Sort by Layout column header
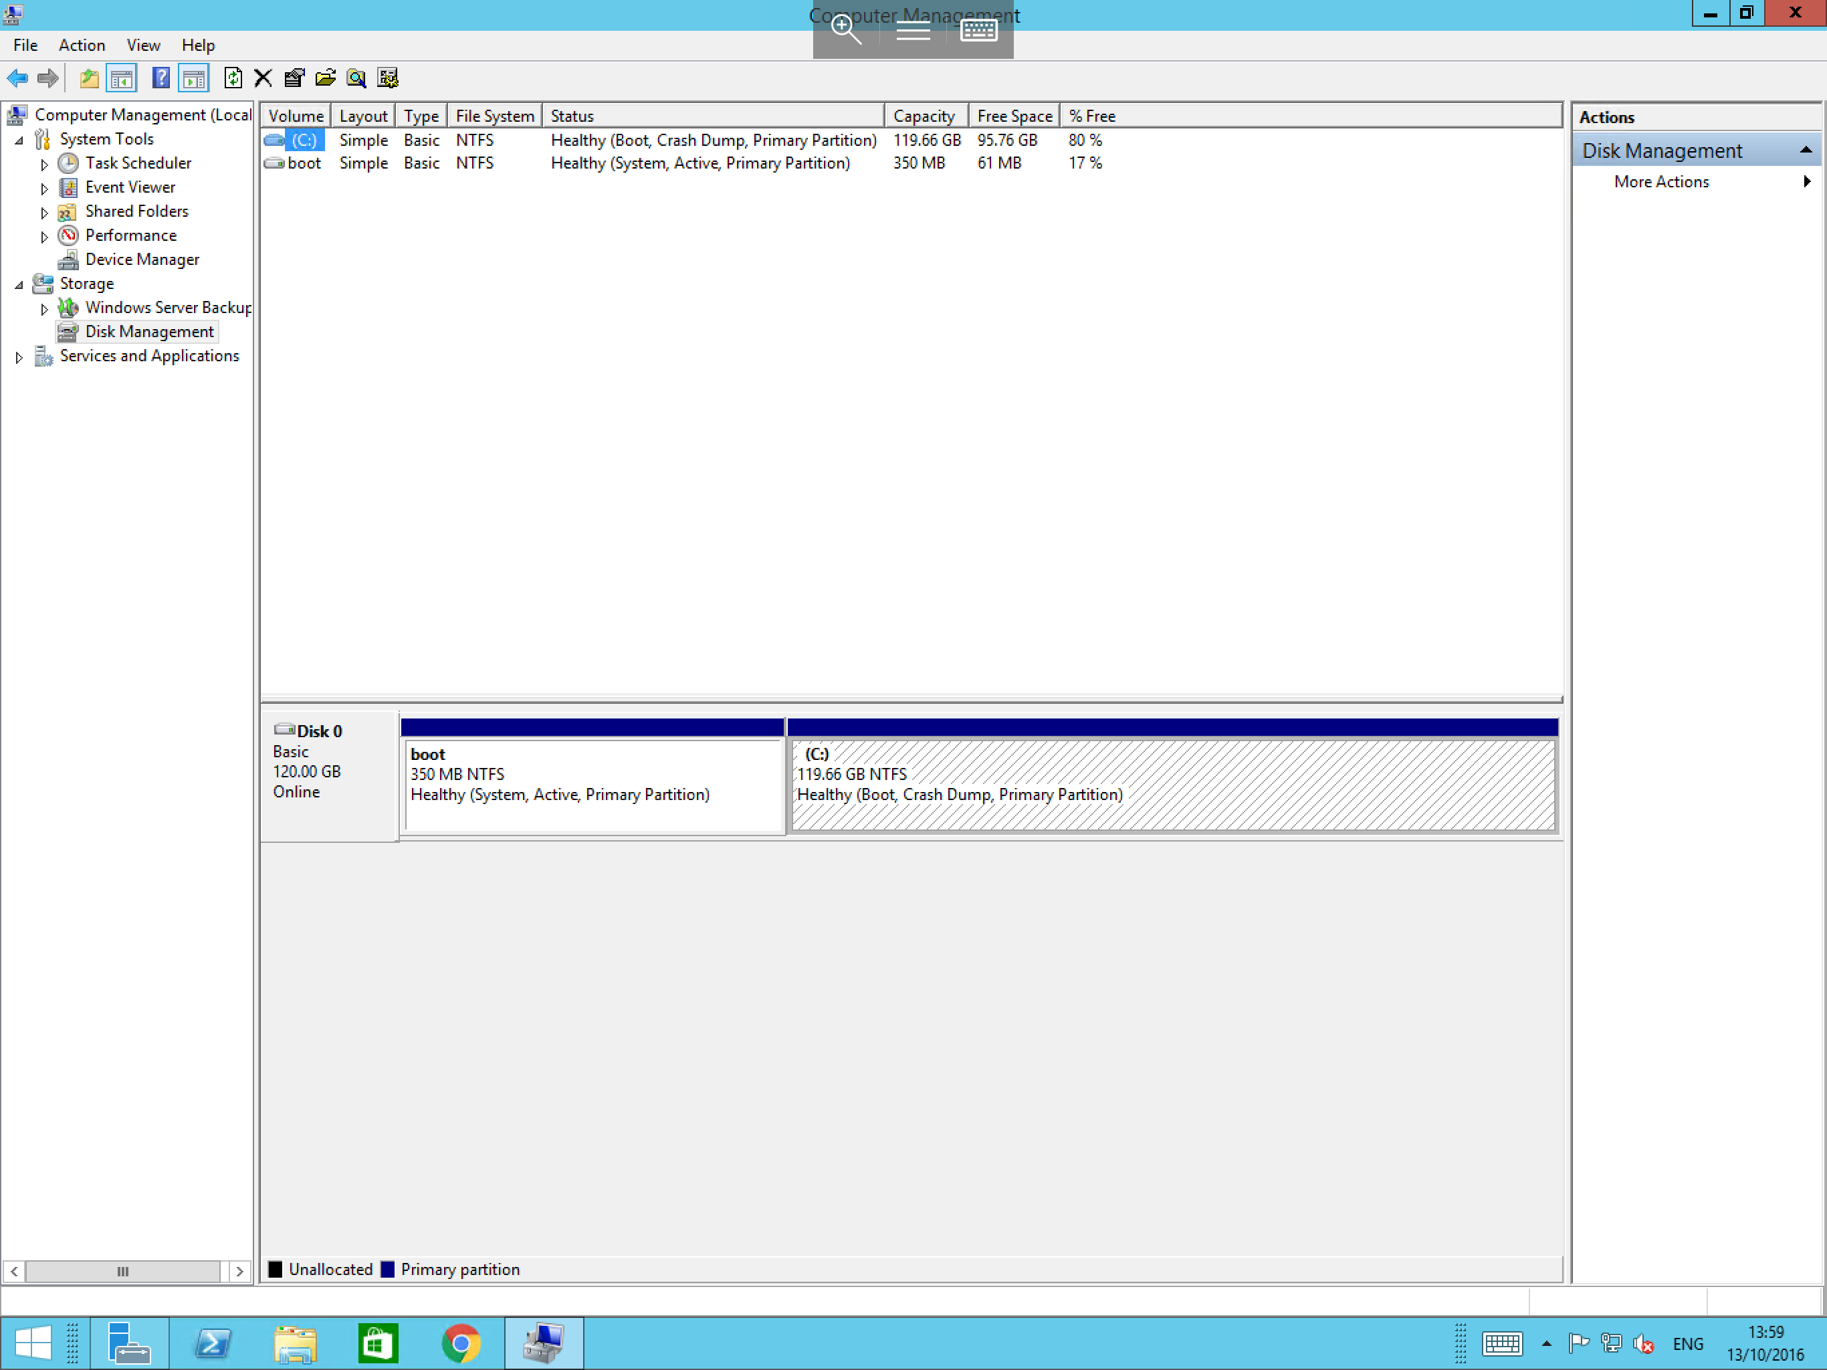Viewport: 1827px width, 1370px height. (363, 116)
